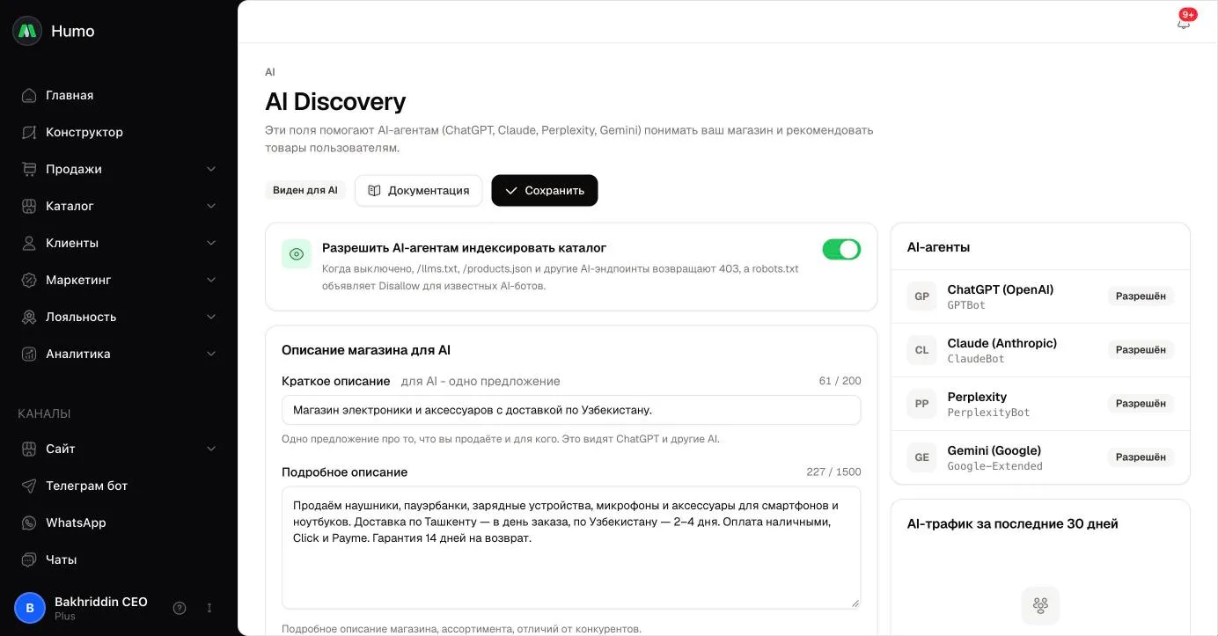Click the Сайт channel icon
This screenshot has width=1218, height=636.
(x=29, y=449)
